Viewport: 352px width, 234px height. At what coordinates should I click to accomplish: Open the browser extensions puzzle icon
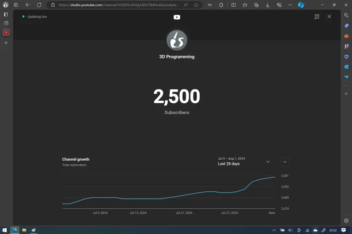coord(221,5)
